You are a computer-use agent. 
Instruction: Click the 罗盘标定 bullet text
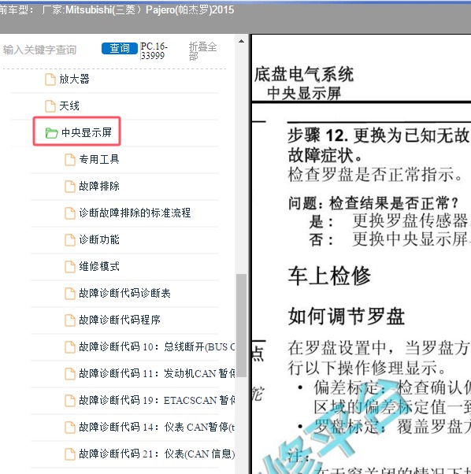coord(392,427)
